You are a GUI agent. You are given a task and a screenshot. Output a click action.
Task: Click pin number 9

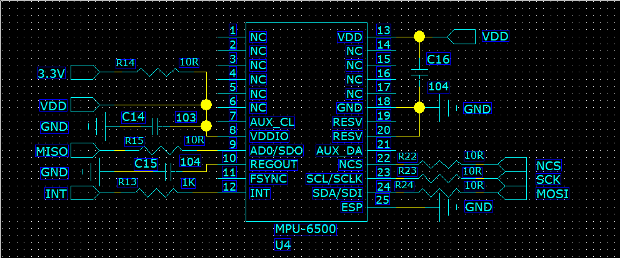pyautogui.click(x=232, y=144)
